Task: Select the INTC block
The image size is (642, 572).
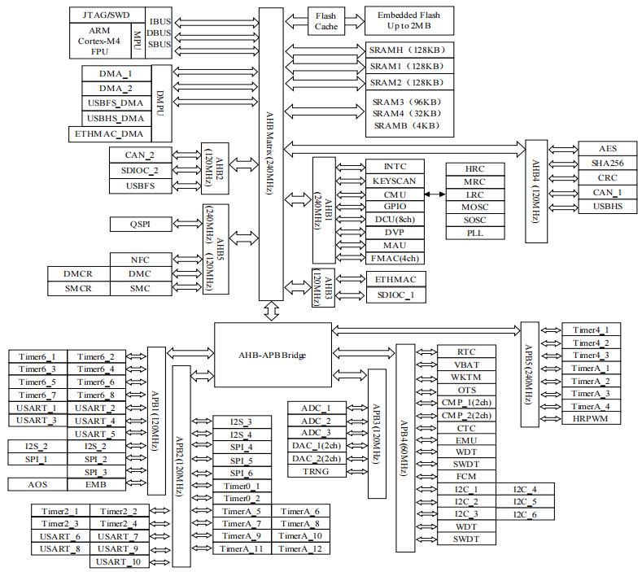Action: (395, 167)
